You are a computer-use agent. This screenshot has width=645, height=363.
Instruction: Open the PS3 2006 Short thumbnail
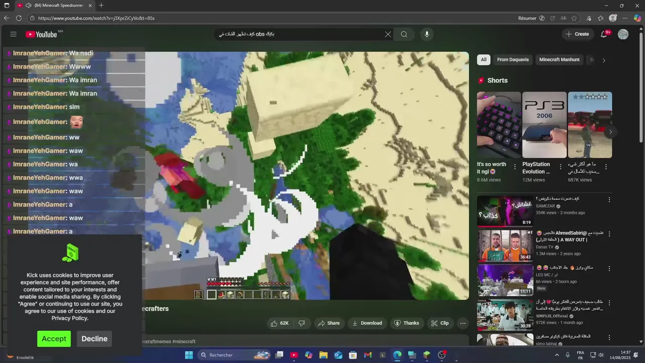point(544,125)
